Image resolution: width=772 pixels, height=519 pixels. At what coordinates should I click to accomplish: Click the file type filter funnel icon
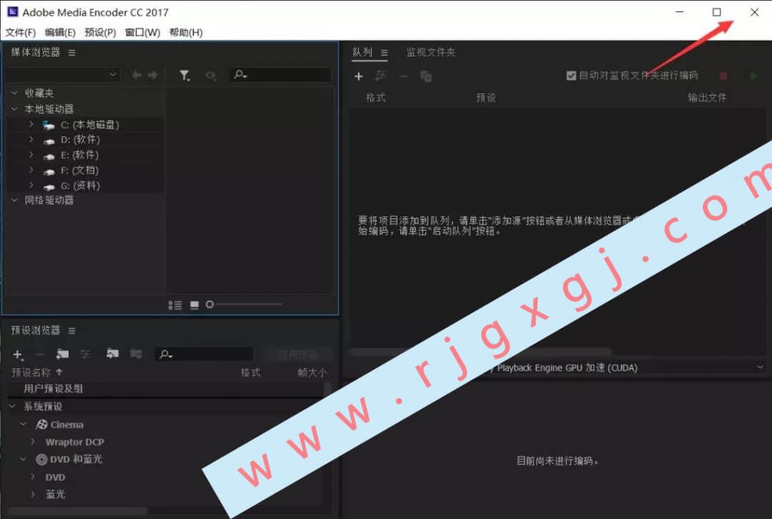point(184,75)
